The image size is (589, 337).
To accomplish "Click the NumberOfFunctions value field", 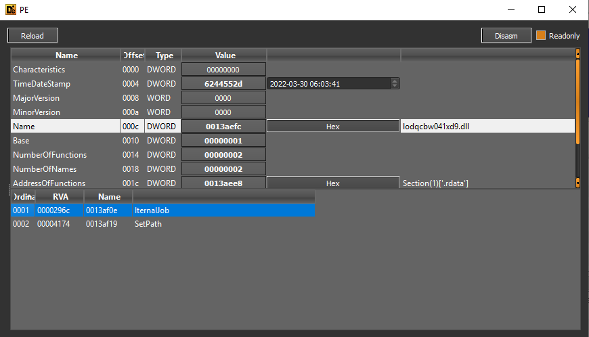I will coord(223,155).
